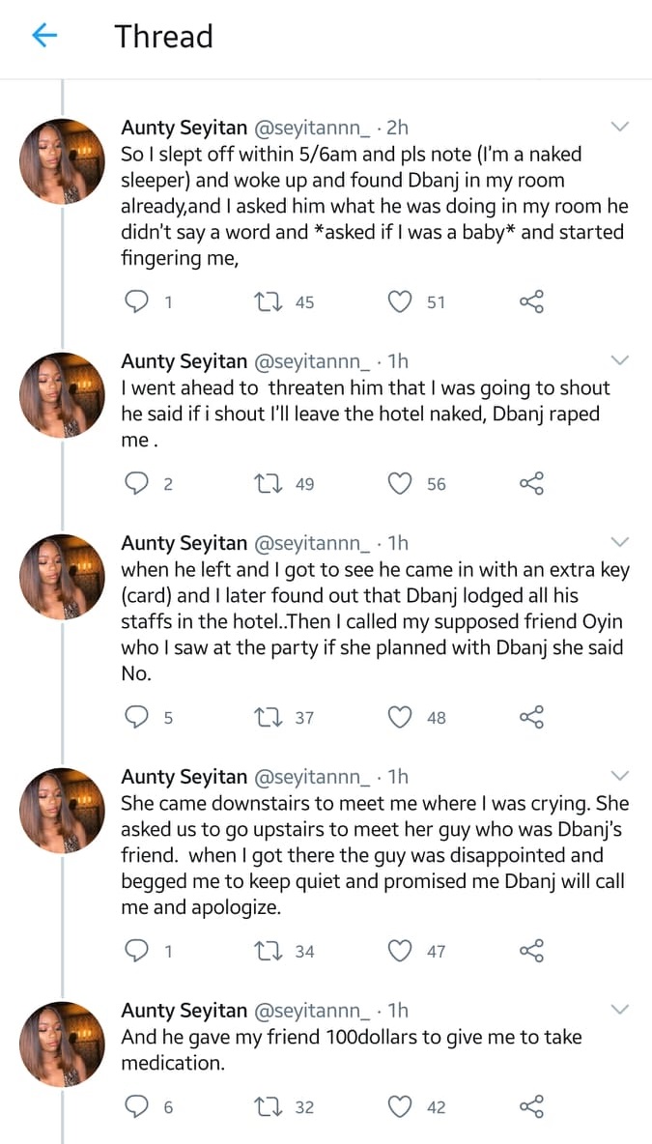Expand the second tweet's caret options menu

point(620,360)
